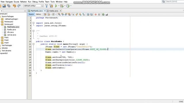Go to previous bookmark icon
The height and width of the screenshot is (103, 184).
[x=77, y=14]
